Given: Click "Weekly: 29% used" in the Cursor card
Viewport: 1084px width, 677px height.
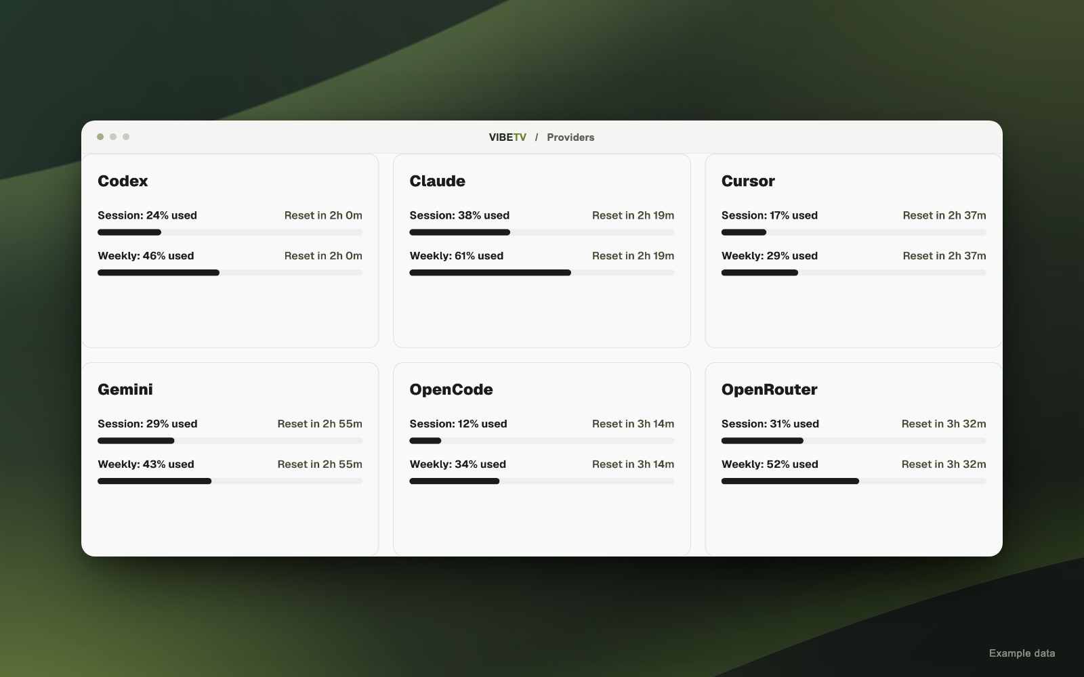Looking at the screenshot, I should [x=770, y=256].
